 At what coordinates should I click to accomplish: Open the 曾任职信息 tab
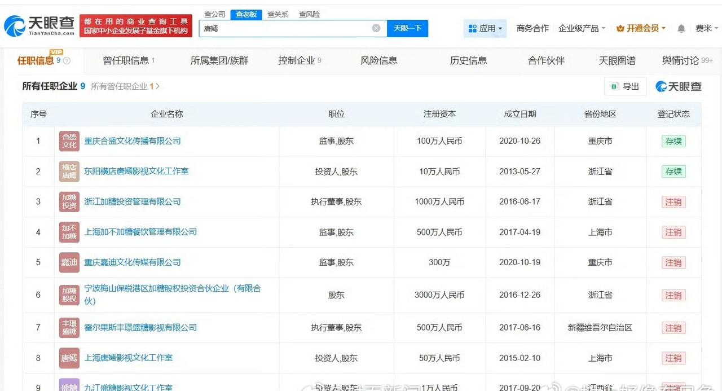(x=129, y=60)
